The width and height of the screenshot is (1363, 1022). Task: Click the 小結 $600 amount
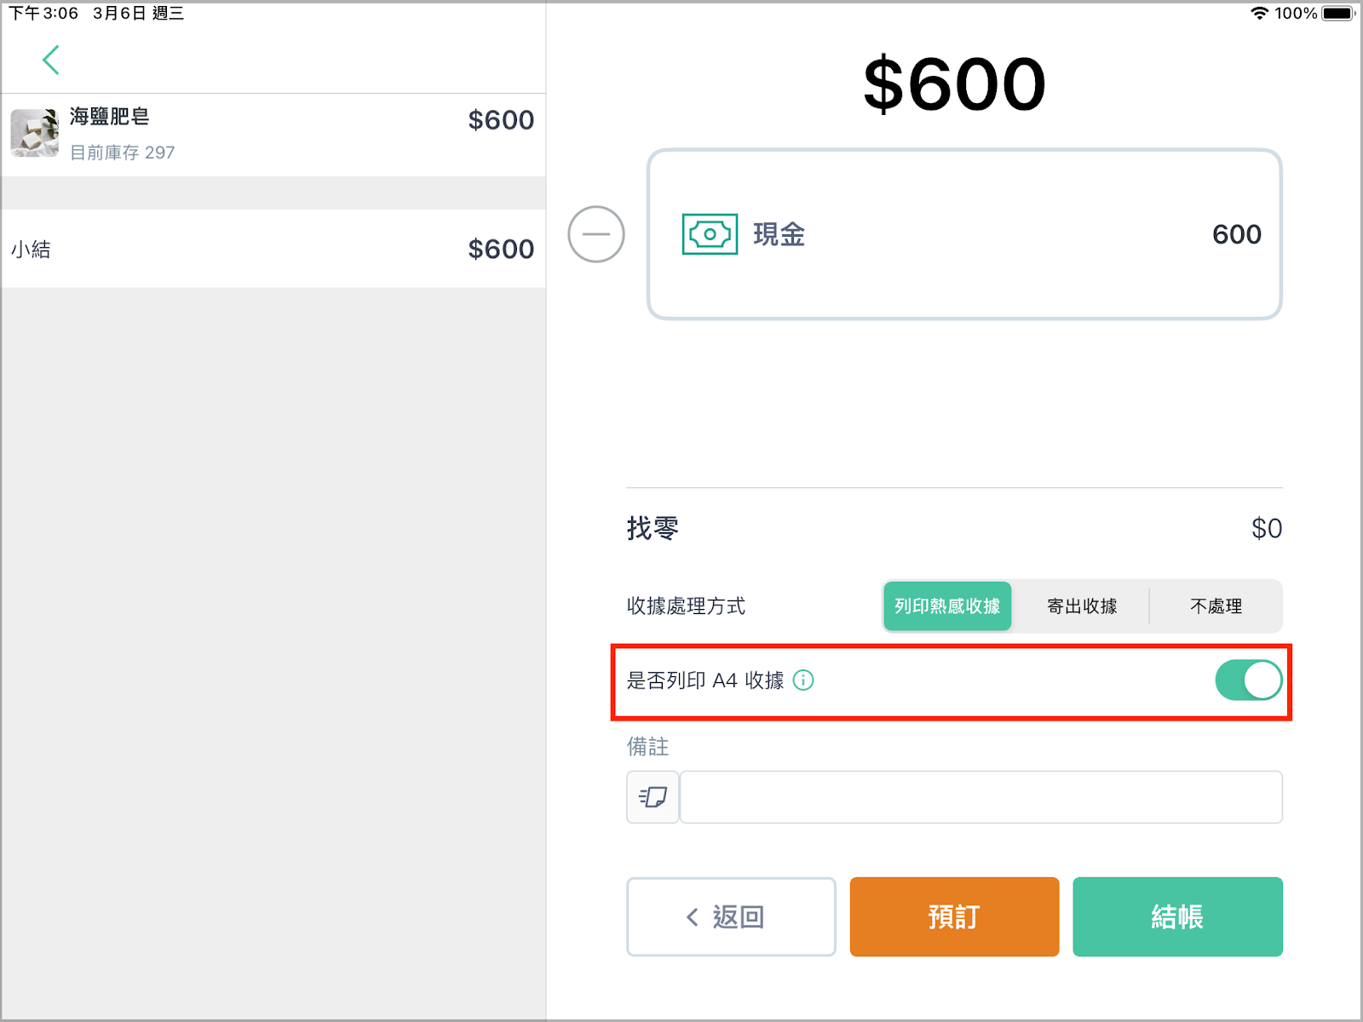point(501,249)
